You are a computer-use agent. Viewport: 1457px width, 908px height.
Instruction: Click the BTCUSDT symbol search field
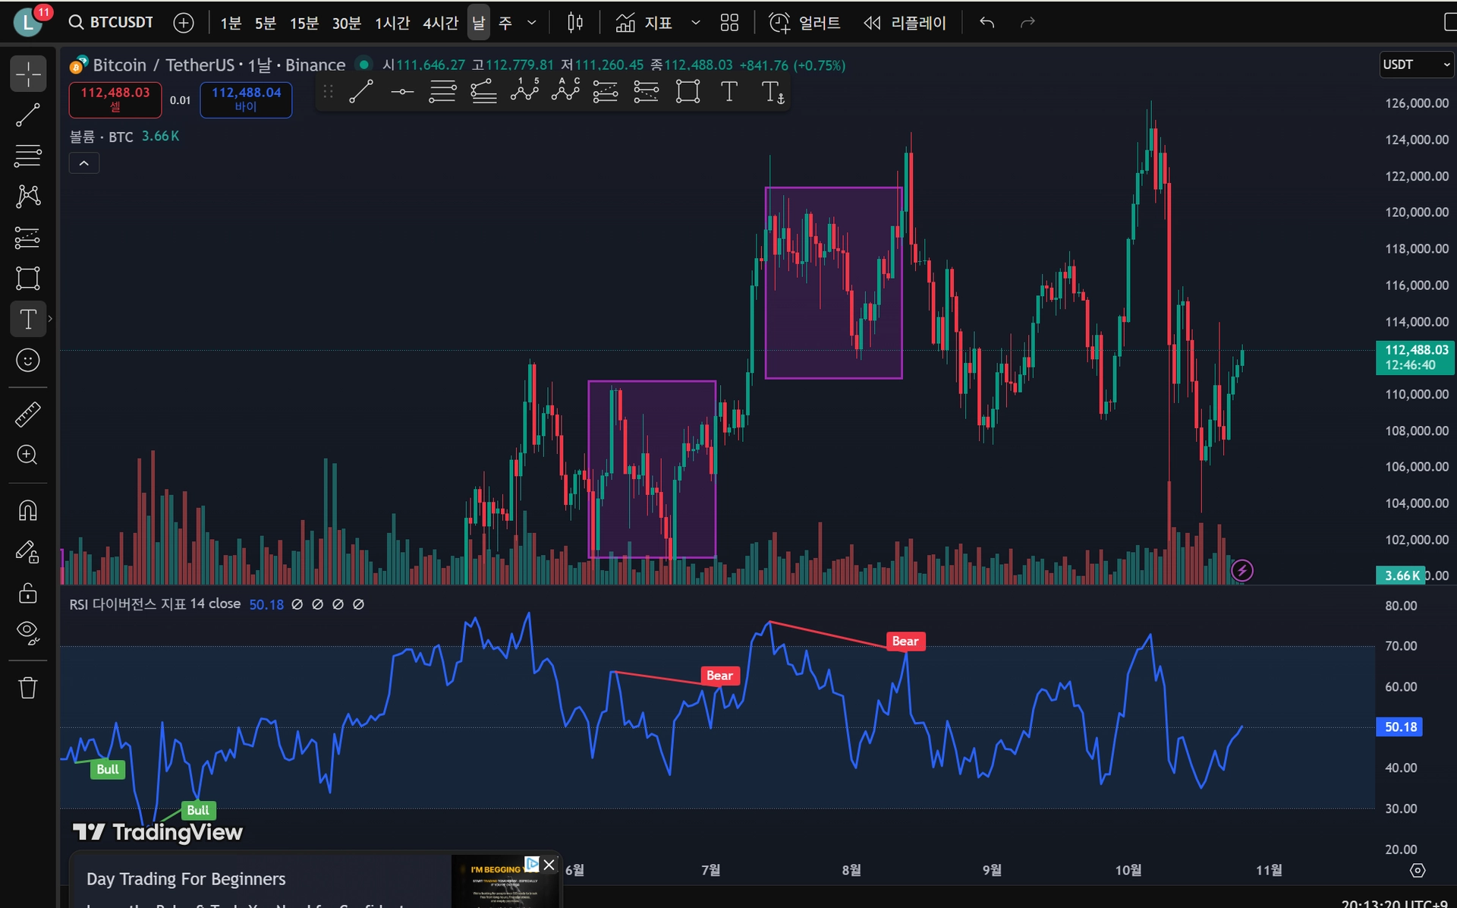tap(112, 23)
